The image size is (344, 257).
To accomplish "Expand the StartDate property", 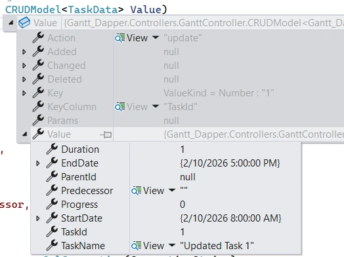I will coord(37,218).
